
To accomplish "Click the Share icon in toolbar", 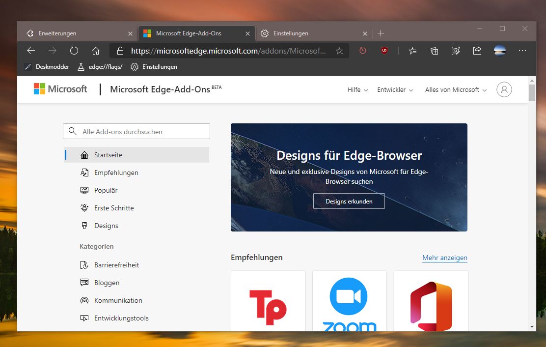I will click(477, 51).
